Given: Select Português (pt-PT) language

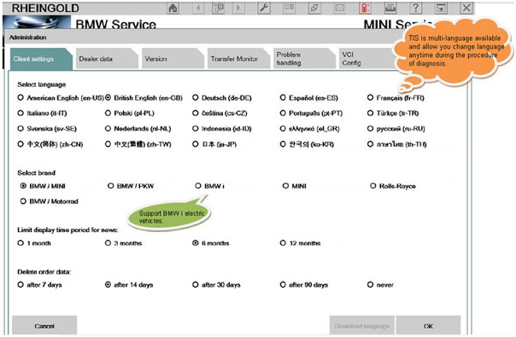Looking at the screenshot, I should point(283,113).
